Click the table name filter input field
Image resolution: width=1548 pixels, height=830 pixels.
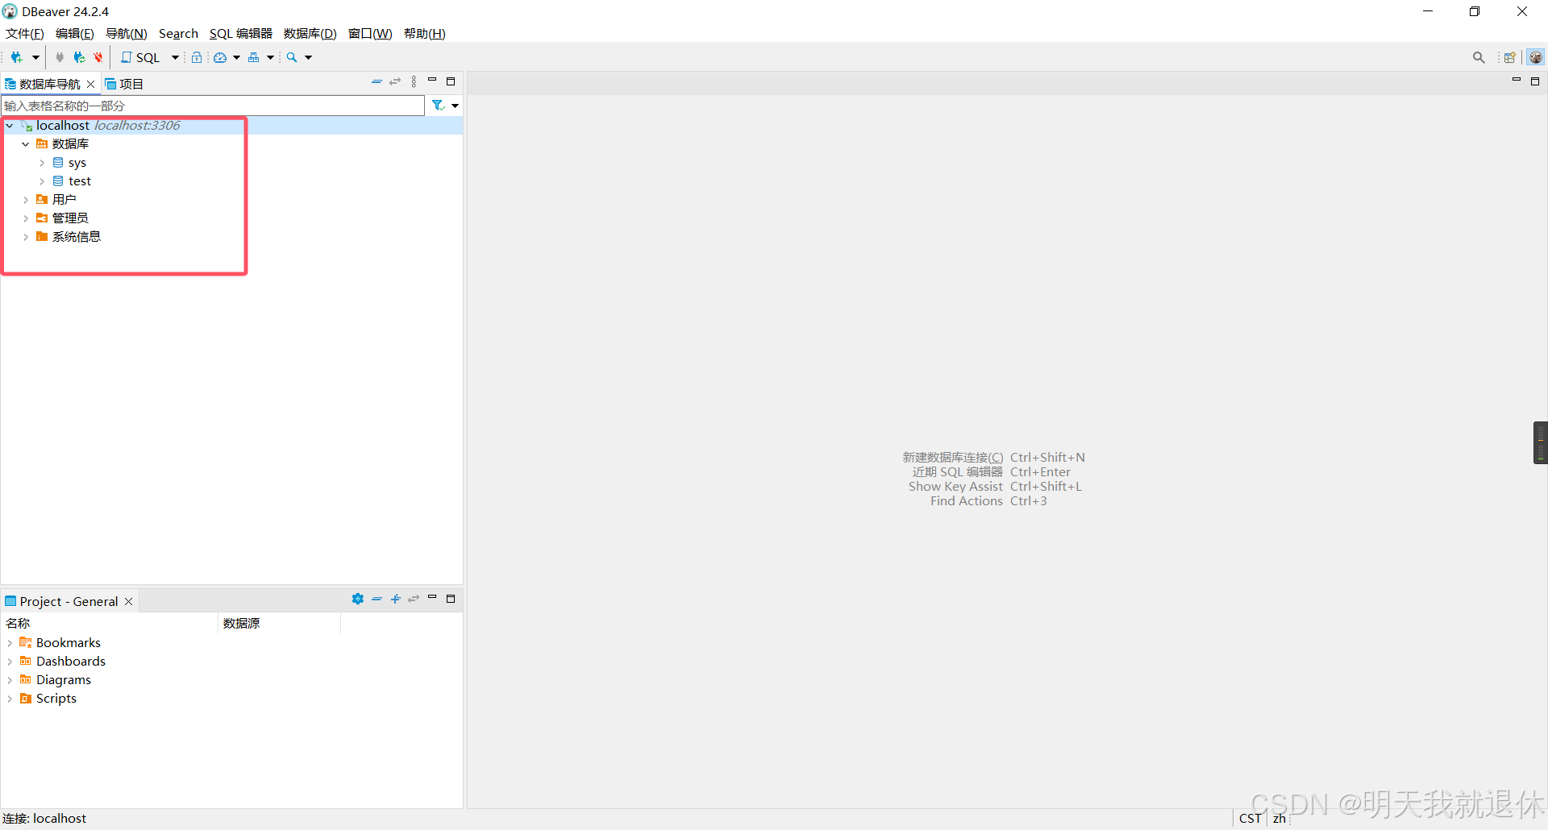click(213, 106)
